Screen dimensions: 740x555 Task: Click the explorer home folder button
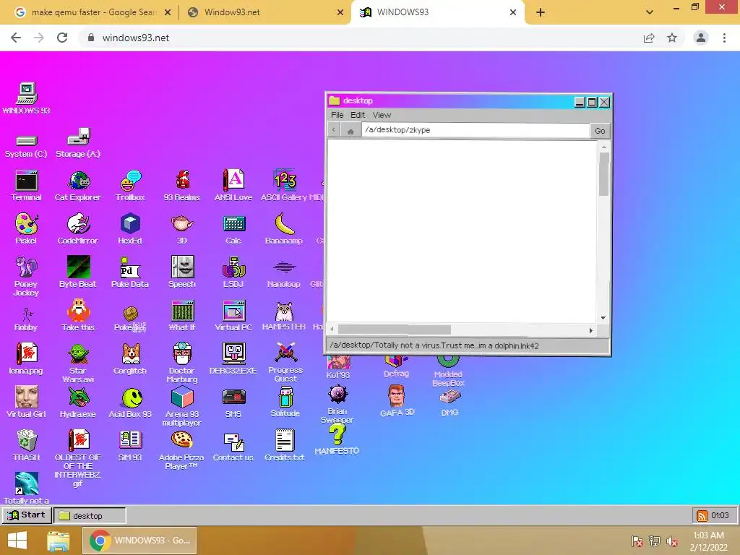[x=350, y=131]
